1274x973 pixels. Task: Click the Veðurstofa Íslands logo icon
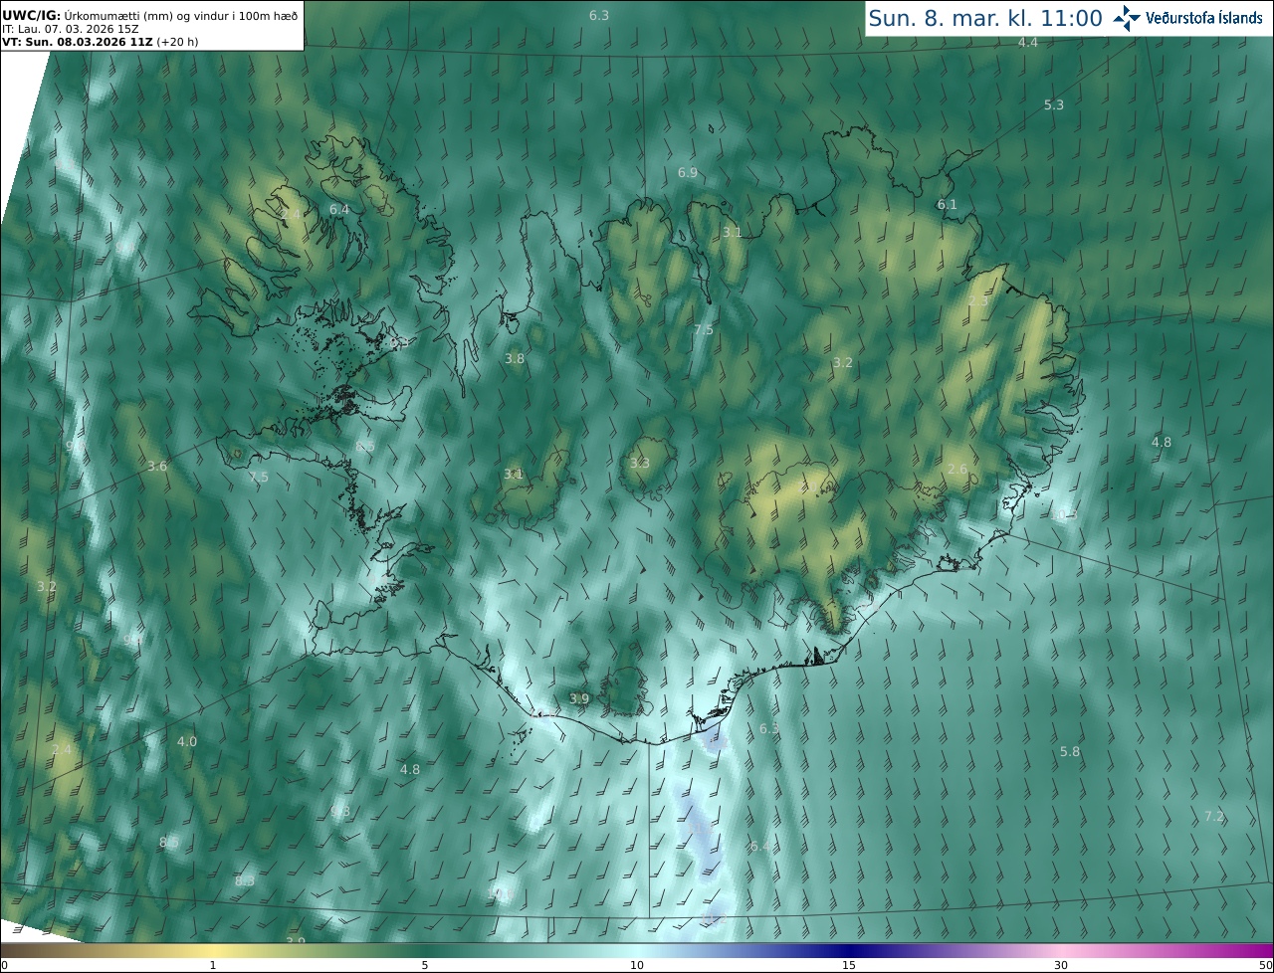pyautogui.click(x=1128, y=18)
